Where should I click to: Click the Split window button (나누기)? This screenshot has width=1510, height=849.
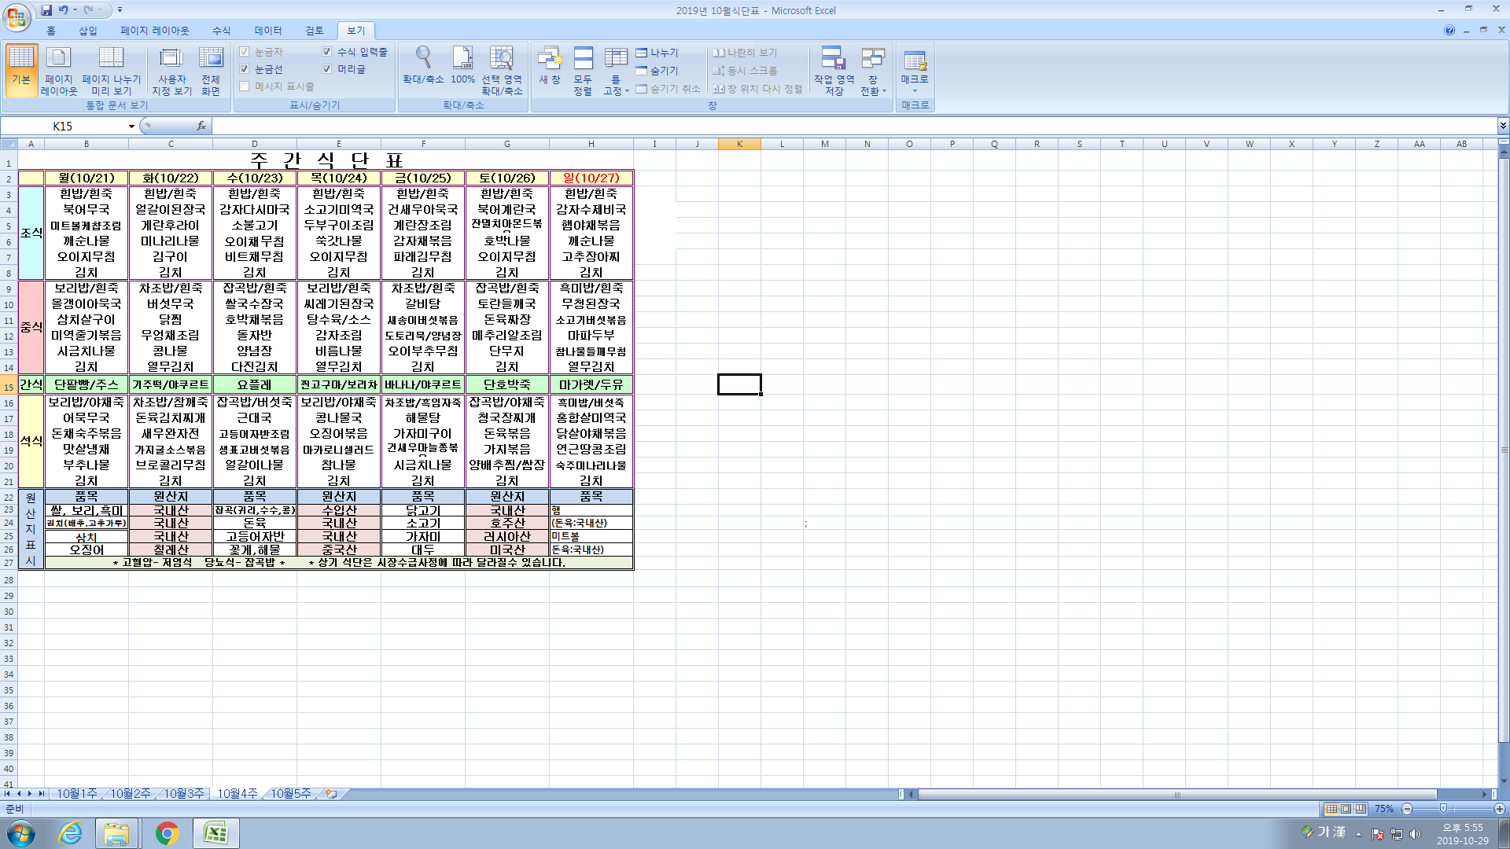pyautogui.click(x=657, y=53)
